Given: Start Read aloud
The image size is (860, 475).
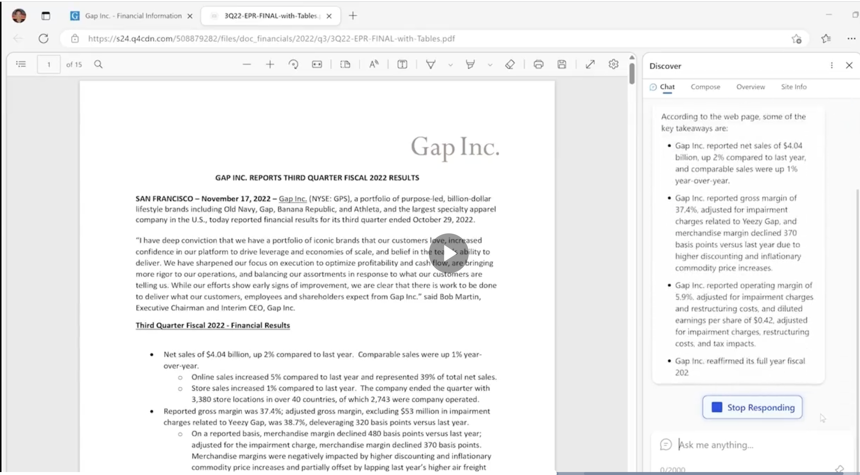Looking at the screenshot, I should [374, 64].
